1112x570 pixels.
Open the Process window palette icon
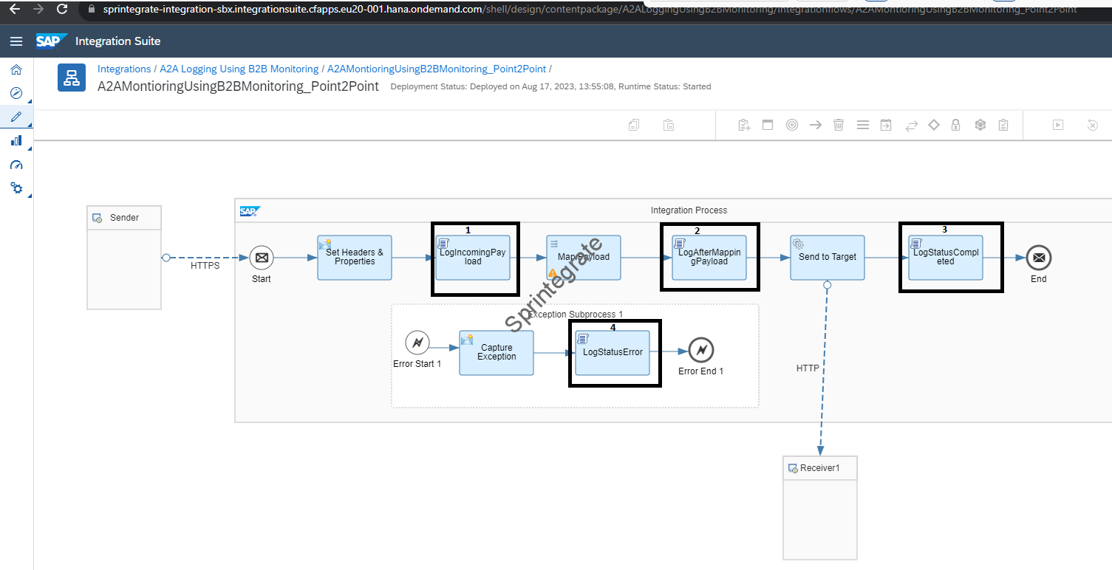[768, 125]
